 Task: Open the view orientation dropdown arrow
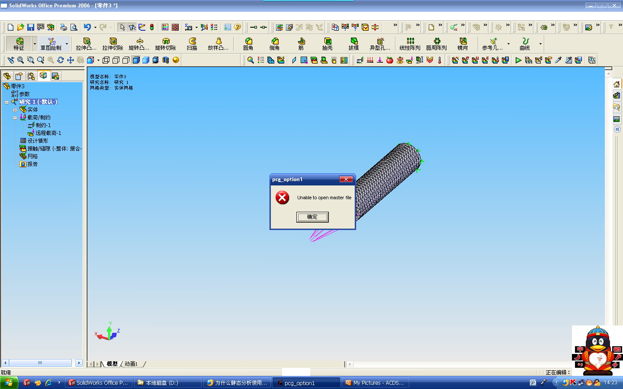pos(98,60)
